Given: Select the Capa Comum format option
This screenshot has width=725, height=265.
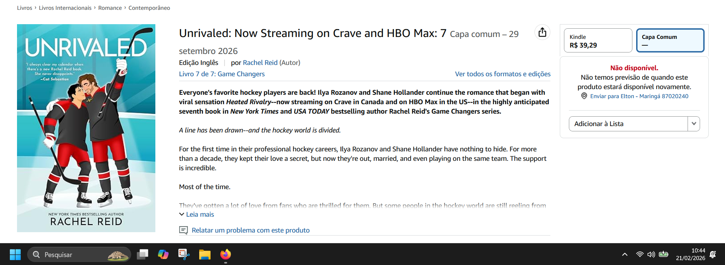Looking at the screenshot, I should point(670,41).
